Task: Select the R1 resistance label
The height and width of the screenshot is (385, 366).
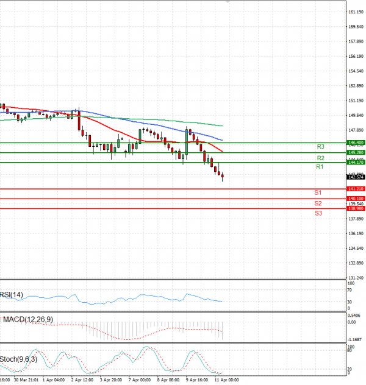Action: pos(320,167)
